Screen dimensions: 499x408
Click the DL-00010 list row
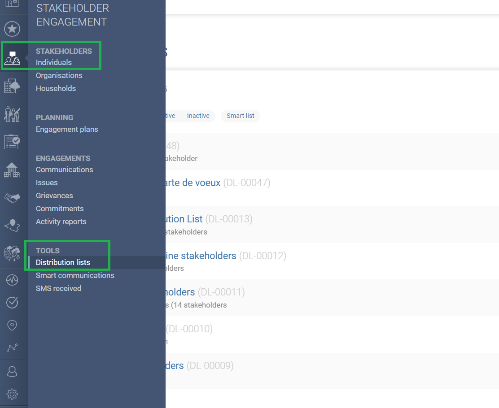[x=332, y=334]
